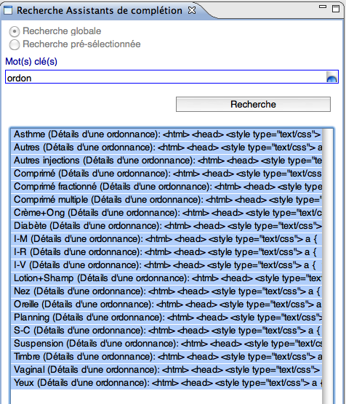
Task: Minimize the search view panel
Action: click(x=323, y=7)
